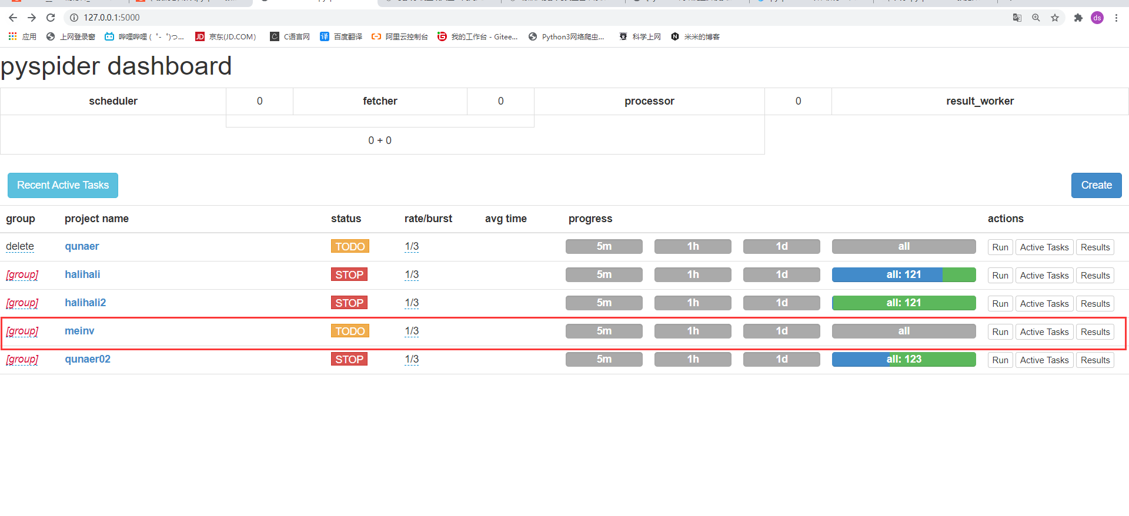The image size is (1129, 516).
Task: Click the pyspider dashboard heading
Action: (x=116, y=66)
